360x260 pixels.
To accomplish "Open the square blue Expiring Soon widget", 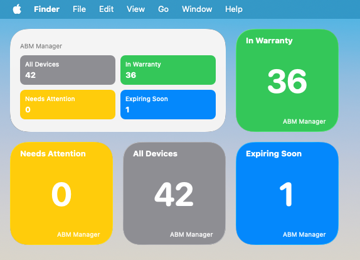I will point(287,193).
